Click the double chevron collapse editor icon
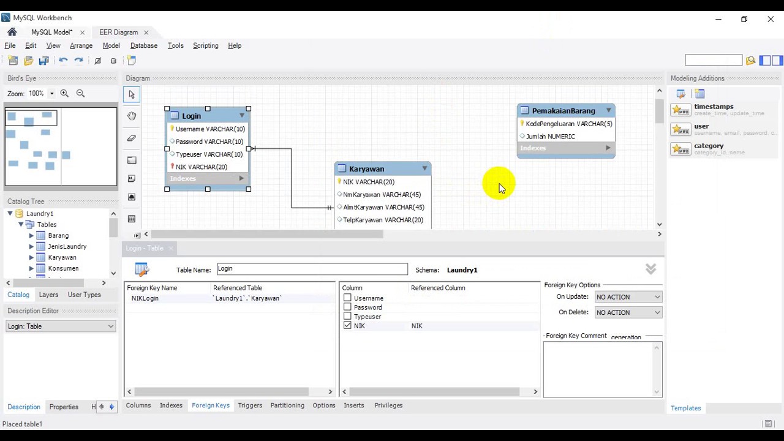Image resolution: width=784 pixels, height=441 pixels. (x=650, y=269)
